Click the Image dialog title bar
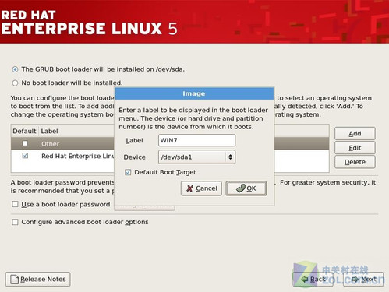This screenshot has height=292, width=389. 194,93
